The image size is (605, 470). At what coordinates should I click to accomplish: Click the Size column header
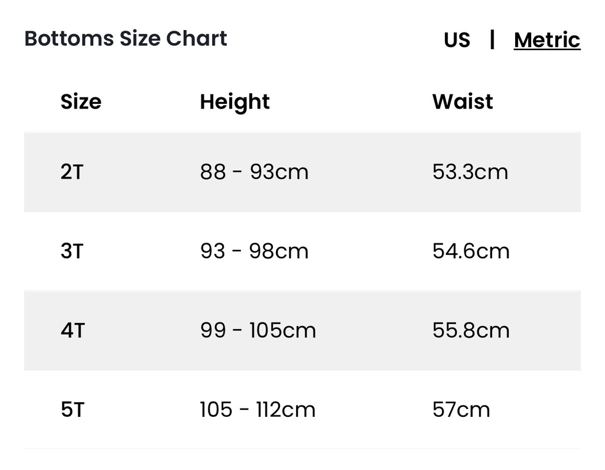tap(81, 102)
